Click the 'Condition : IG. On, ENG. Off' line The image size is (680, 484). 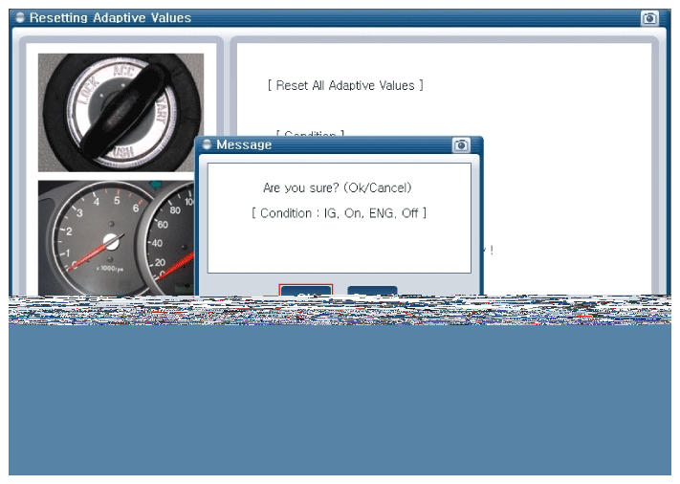point(339,212)
